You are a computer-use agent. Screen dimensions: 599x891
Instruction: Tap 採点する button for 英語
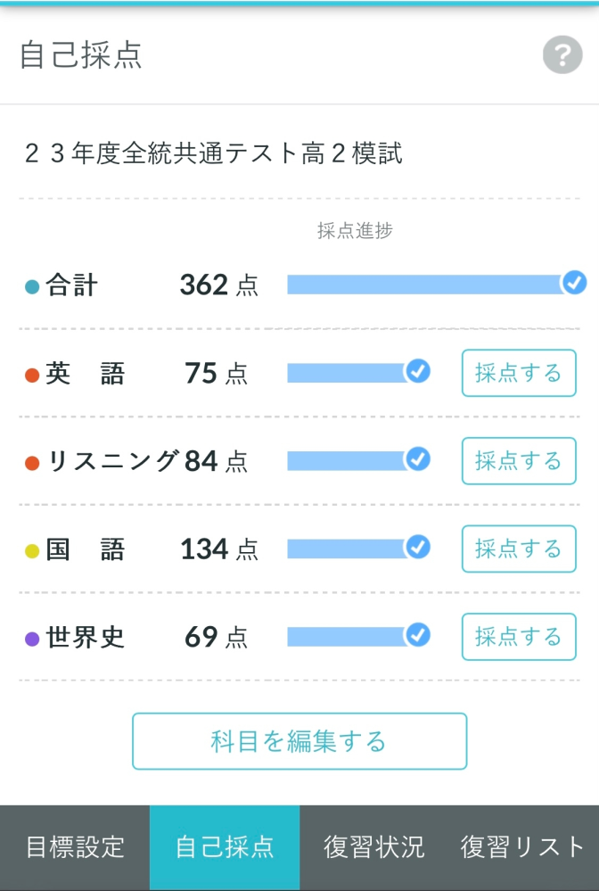pyautogui.click(x=519, y=373)
